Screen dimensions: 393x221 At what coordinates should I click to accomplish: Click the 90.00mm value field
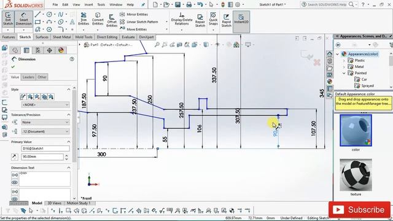coord(42,157)
